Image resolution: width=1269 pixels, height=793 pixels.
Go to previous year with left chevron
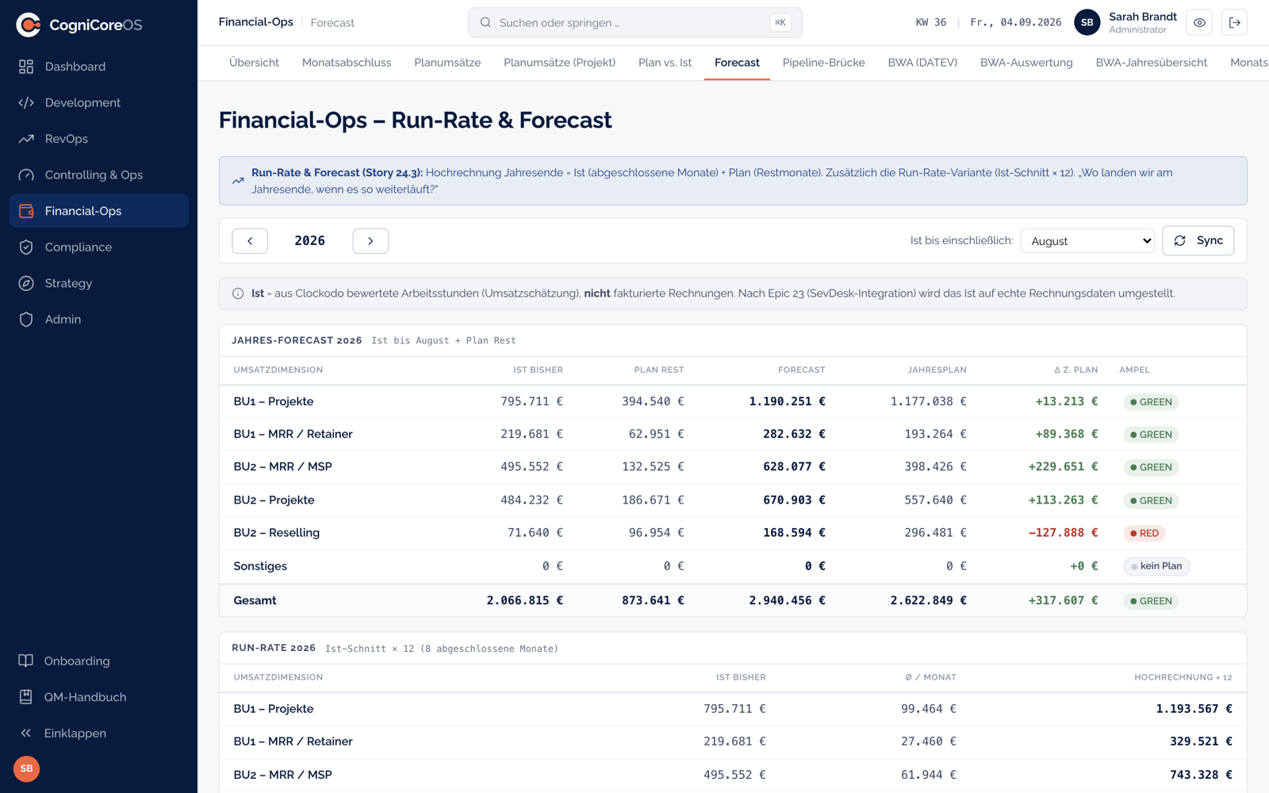(x=250, y=241)
